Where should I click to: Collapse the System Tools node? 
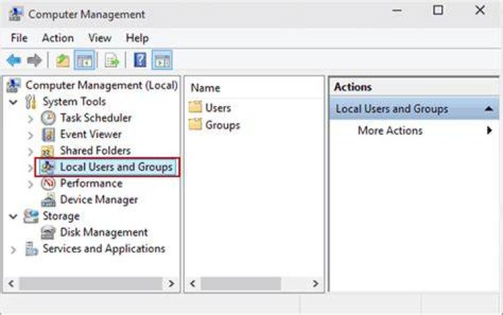(13, 103)
